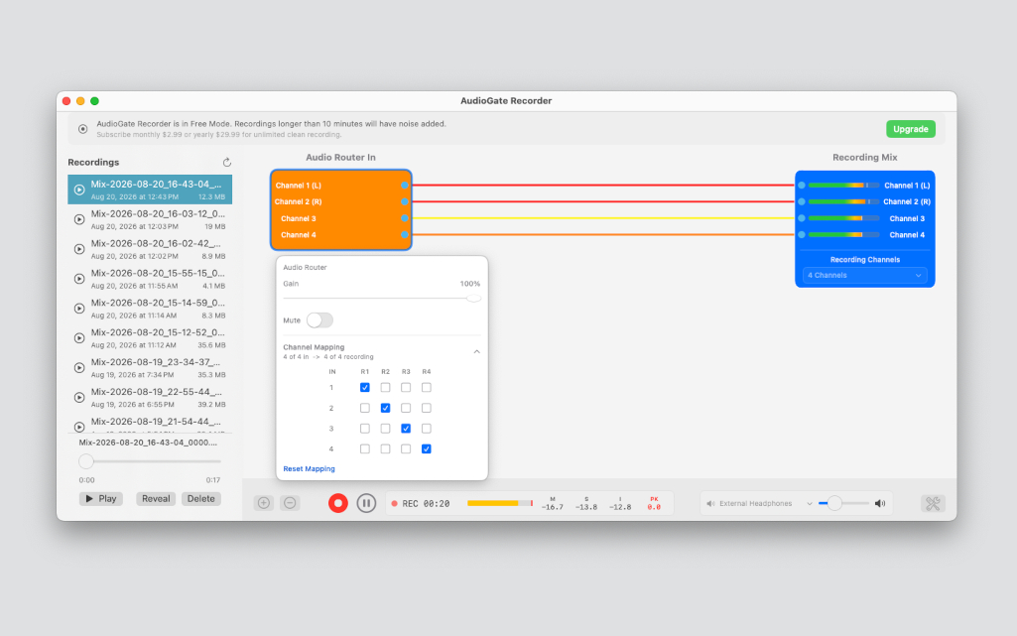Click Audio Router Channel 4 output port

404,235
